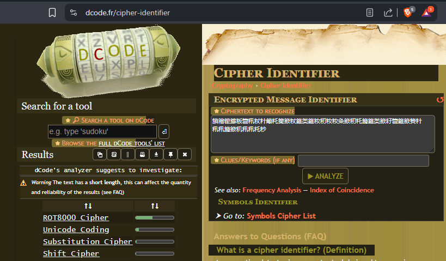This screenshot has height=261, width=446.
Task: Click Unicode Coding confidence bar
Action: tap(155, 230)
